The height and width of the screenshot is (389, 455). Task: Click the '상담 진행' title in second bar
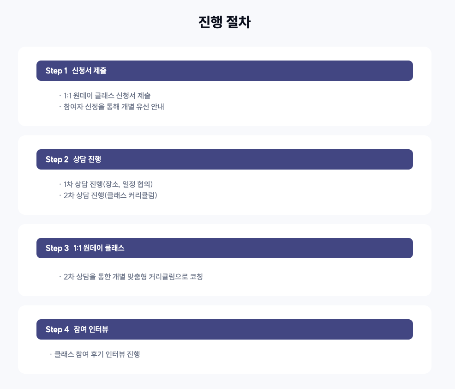click(x=87, y=159)
